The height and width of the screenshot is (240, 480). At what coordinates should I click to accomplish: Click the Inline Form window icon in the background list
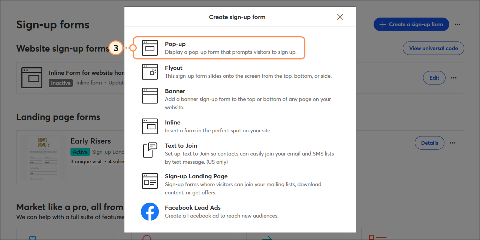(32, 78)
